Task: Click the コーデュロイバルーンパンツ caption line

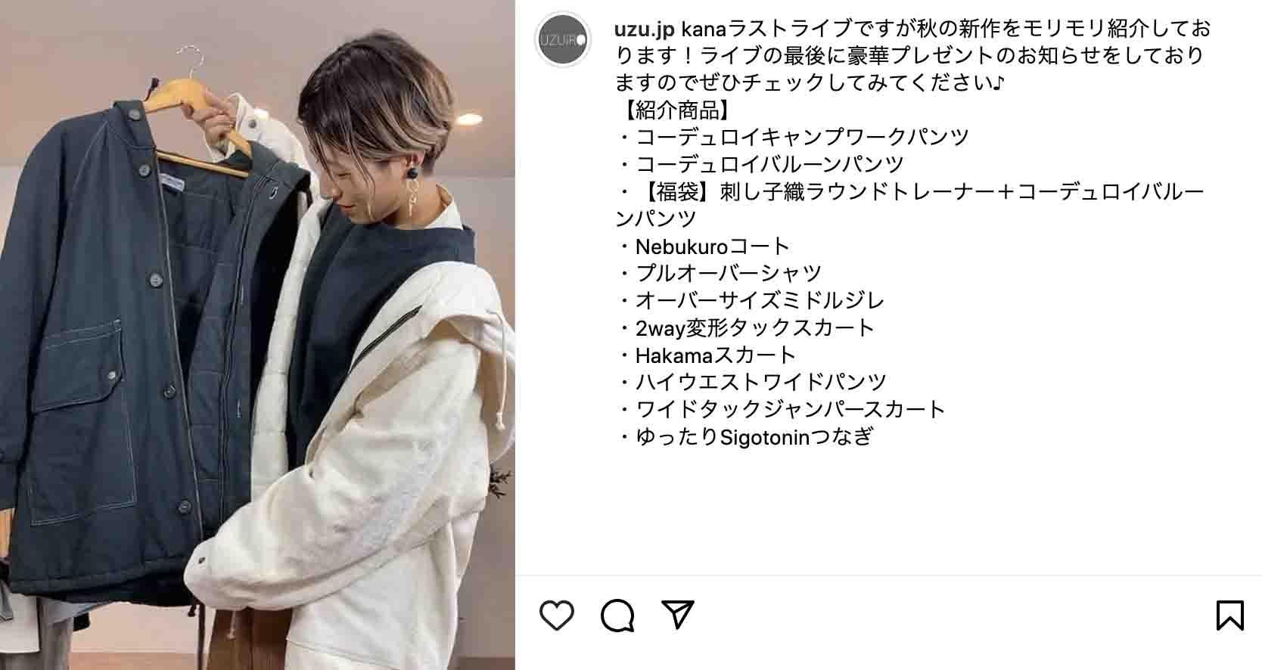Action: click(x=761, y=165)
